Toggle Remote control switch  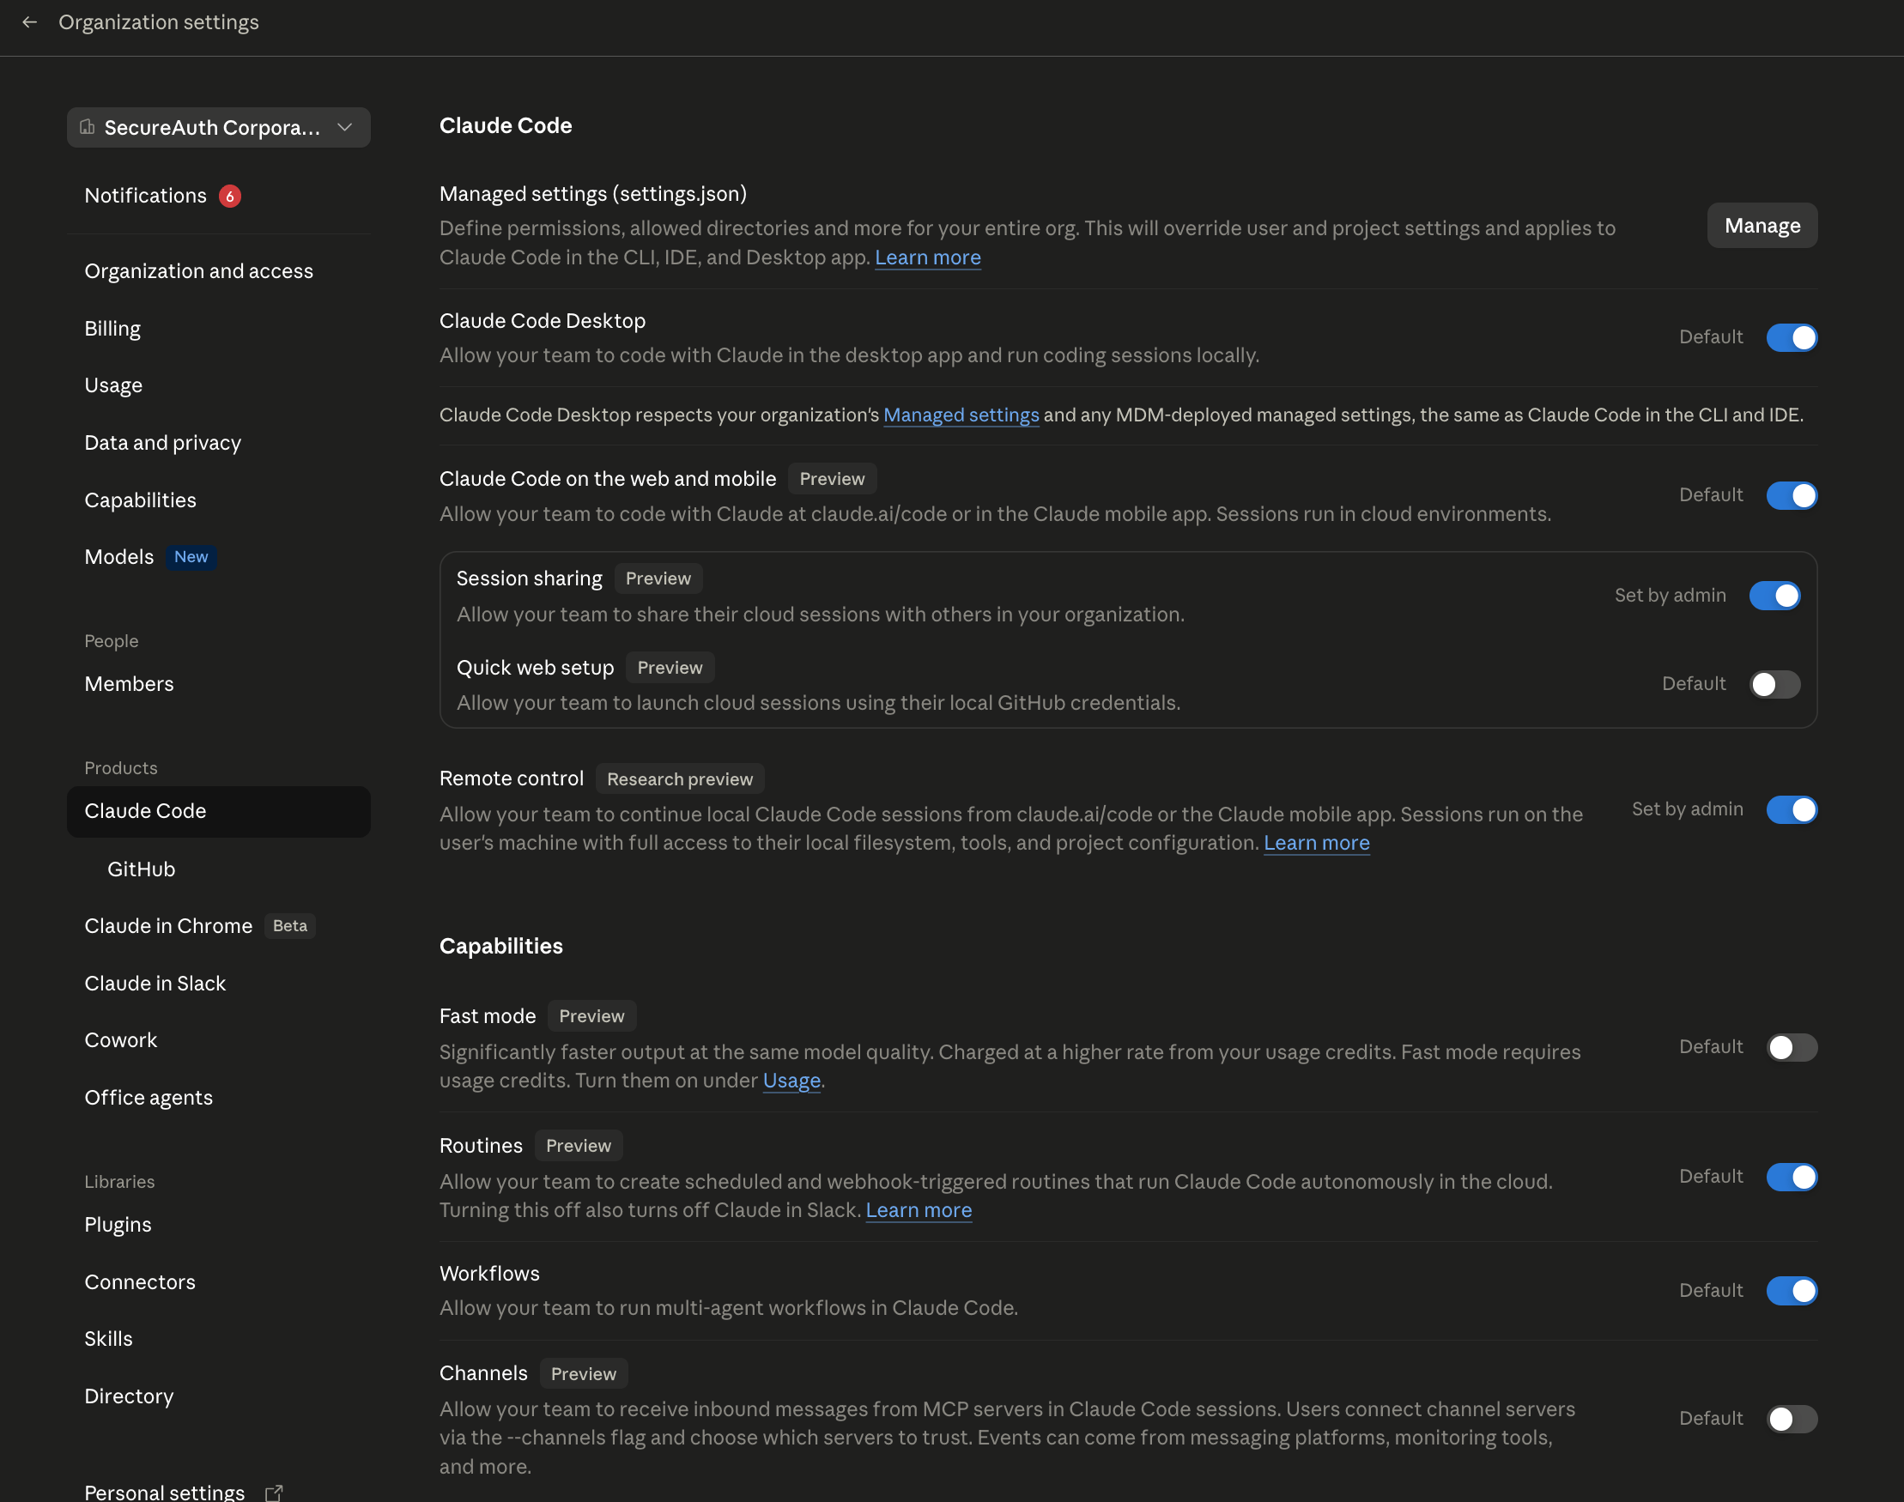point(1792,810)
